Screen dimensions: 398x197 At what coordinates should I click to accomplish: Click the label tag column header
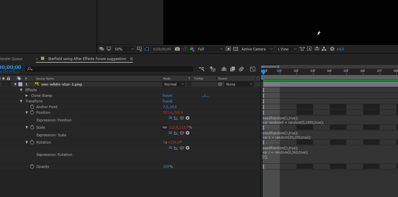[x=19, y=78]
